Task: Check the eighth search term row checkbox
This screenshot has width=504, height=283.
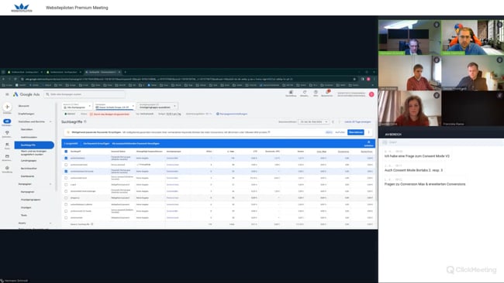Action: [66, 204]
